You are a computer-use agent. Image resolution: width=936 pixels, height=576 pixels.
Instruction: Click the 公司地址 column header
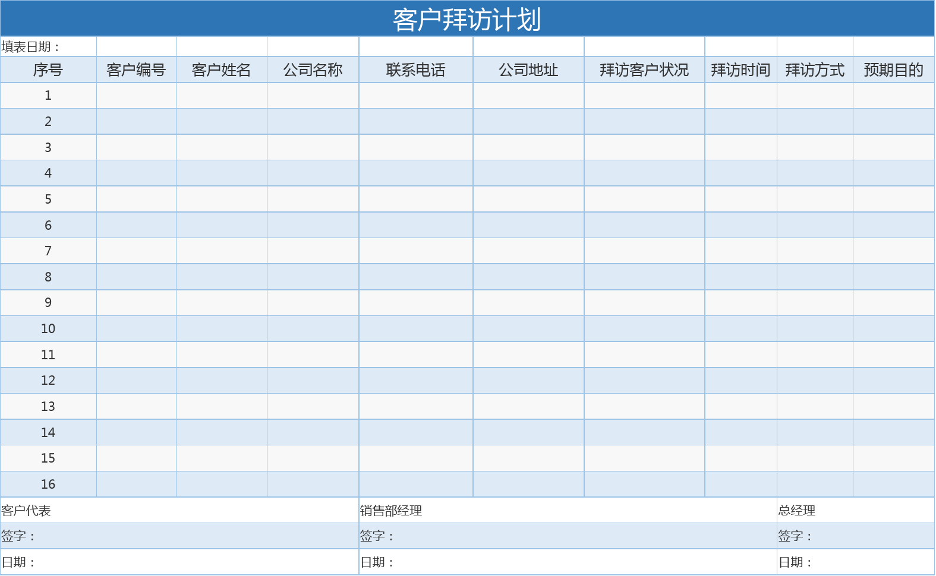tap(529, 69)
